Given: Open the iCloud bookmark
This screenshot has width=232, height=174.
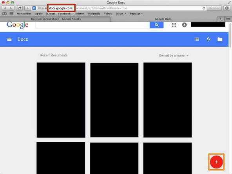Looking at the screenshot, I should coord(50,14).
